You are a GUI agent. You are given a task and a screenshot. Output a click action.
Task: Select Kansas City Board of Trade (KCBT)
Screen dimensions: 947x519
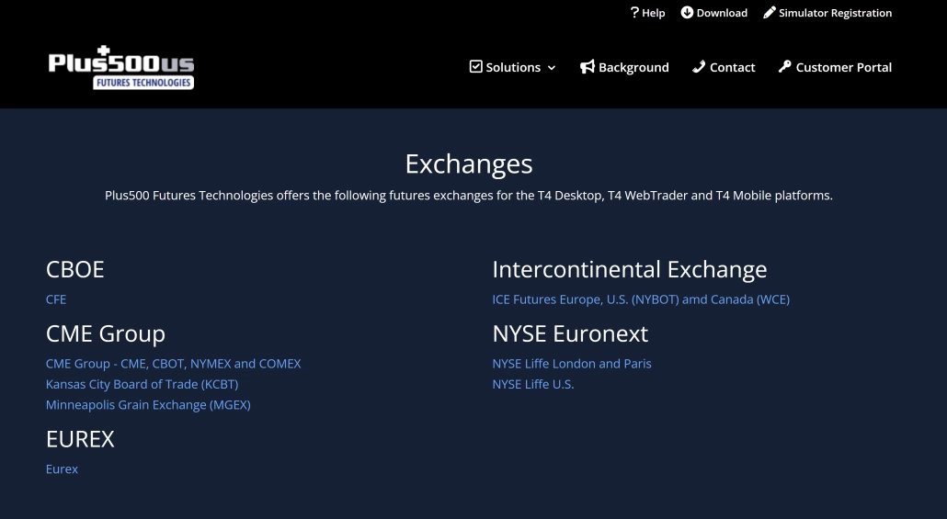[142, 384]
